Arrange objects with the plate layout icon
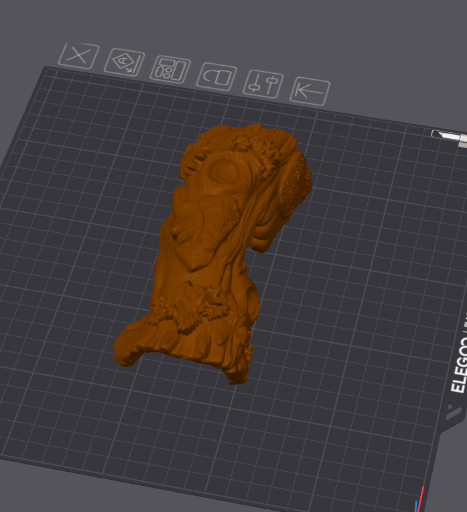Screen dimensions: 467x512 pos(170,69)
